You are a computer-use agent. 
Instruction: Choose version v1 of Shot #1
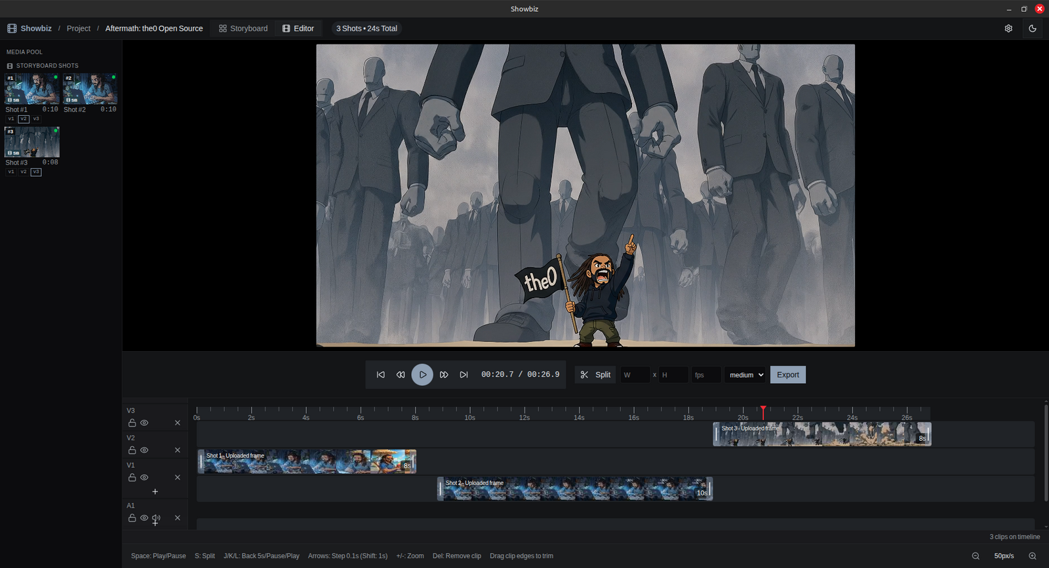[11, 119]
